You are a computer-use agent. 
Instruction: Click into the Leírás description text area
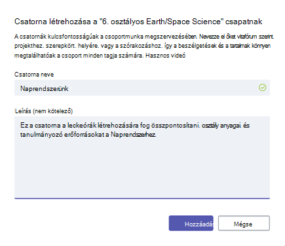tap(142, 158)
